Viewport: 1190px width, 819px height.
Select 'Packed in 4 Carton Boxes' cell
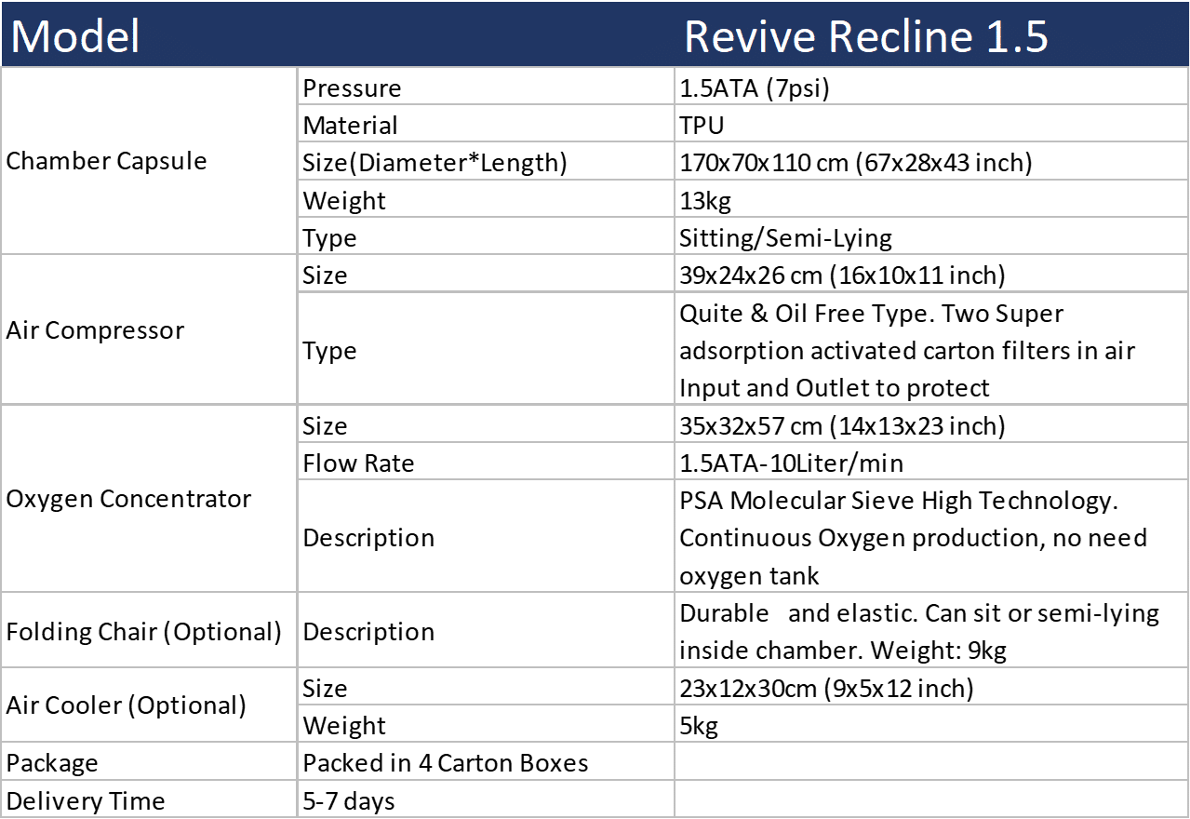point(485,762)
